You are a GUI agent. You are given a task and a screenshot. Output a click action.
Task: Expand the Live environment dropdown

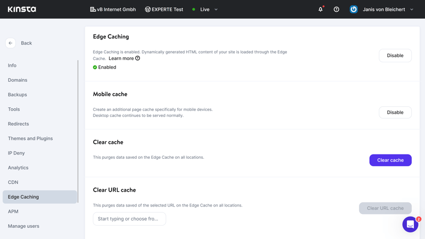(x=216, y=10)
